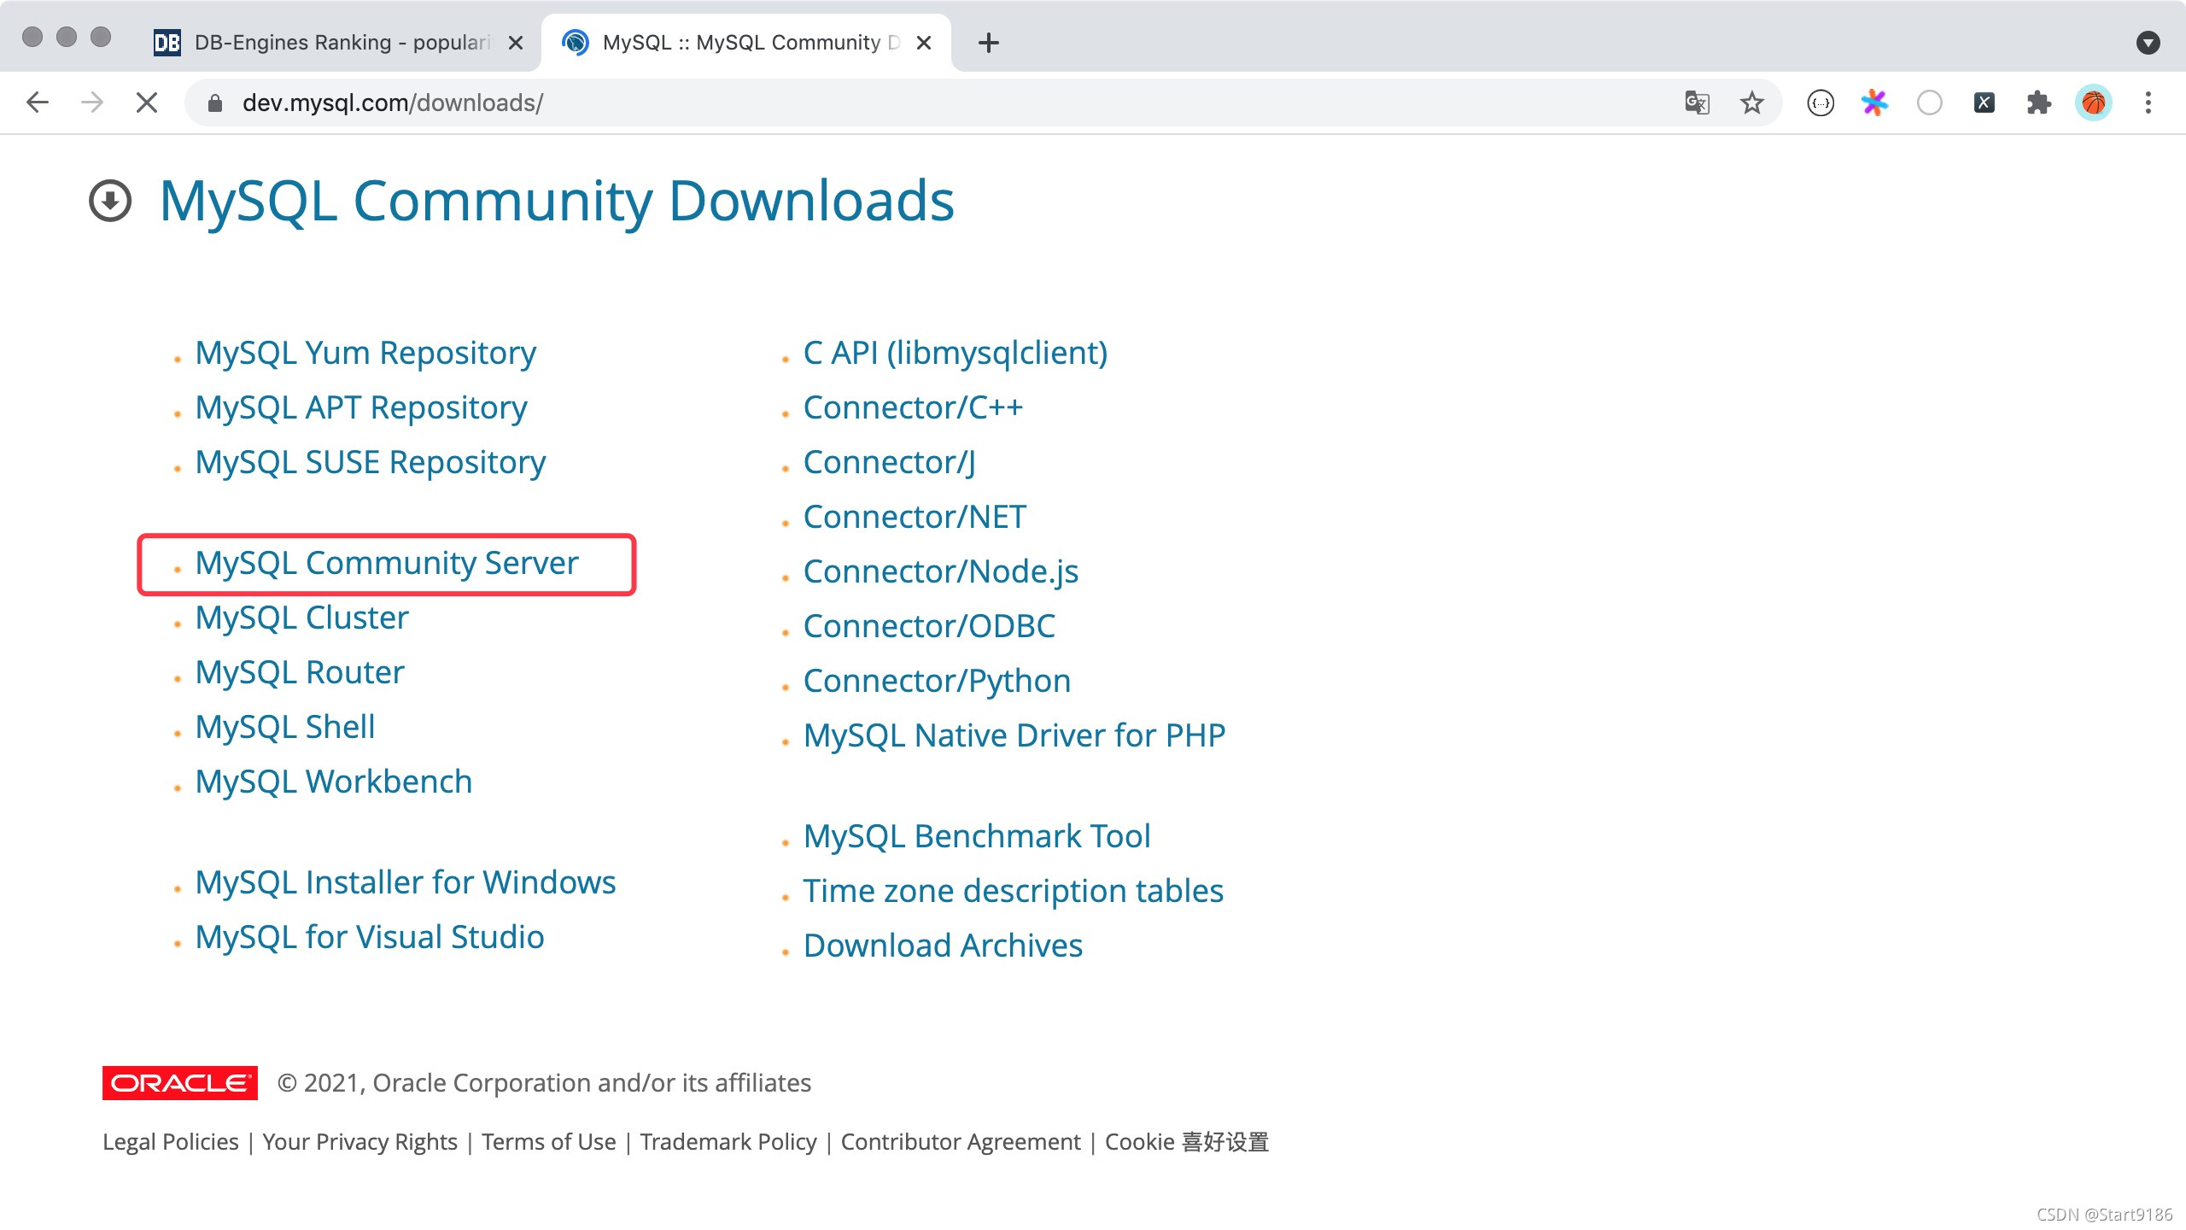Click the basketball profile avatar
Screen dimensions: 2186x1230
2093,102
